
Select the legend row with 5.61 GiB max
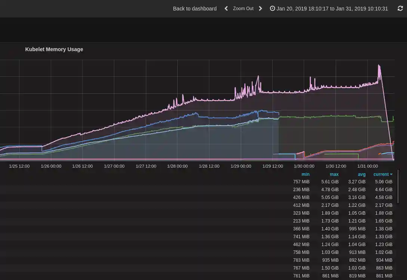click(330, 182)
